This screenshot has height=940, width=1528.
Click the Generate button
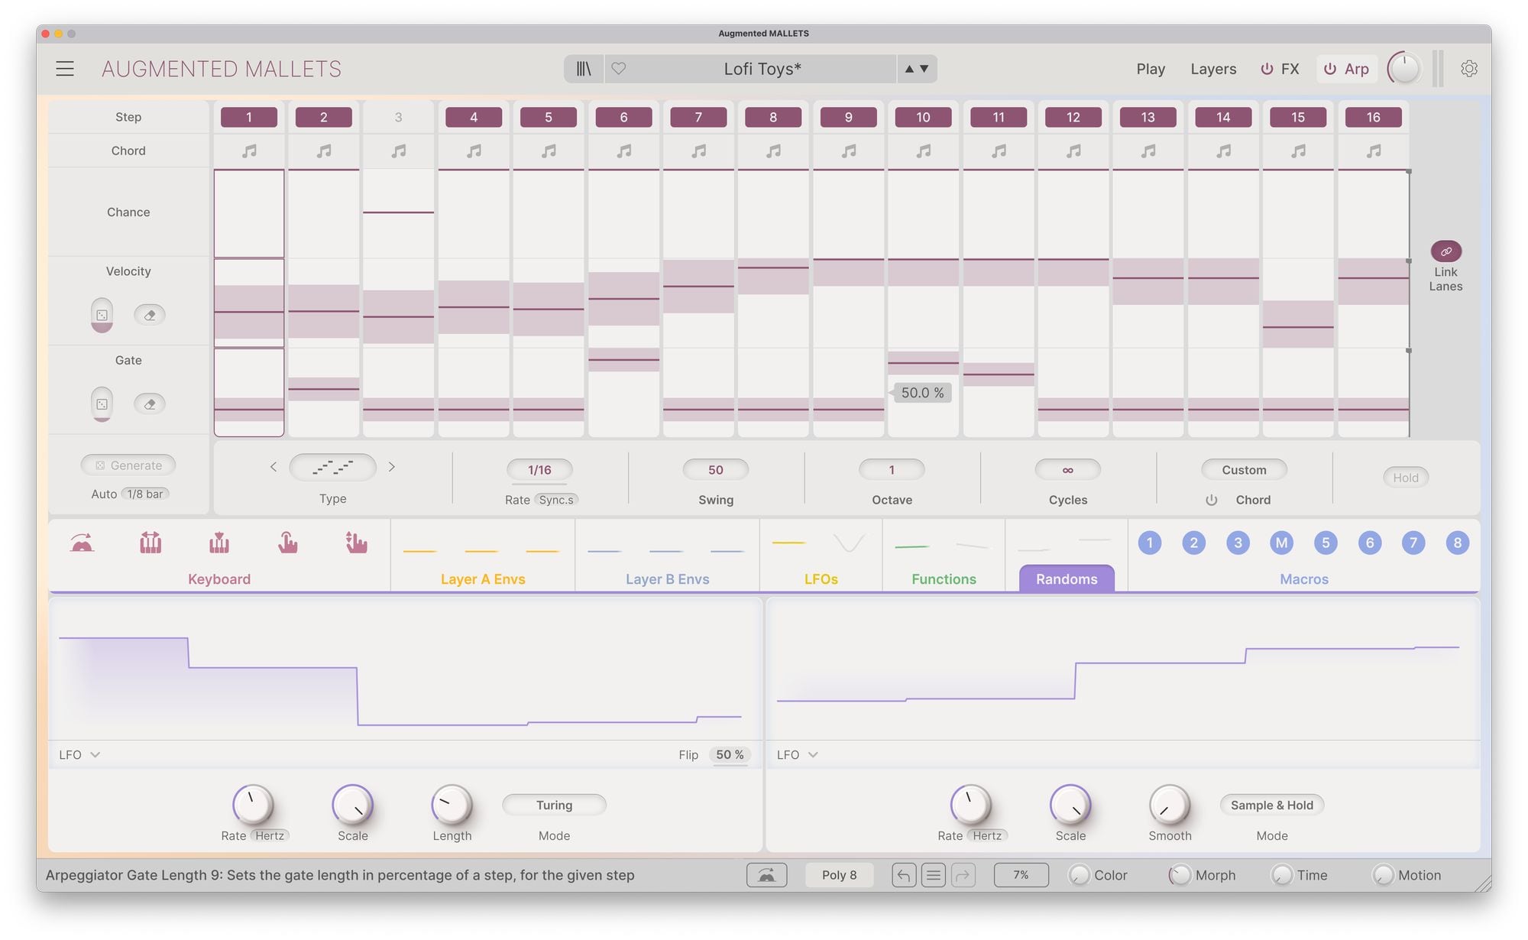(x=128, y=465)
